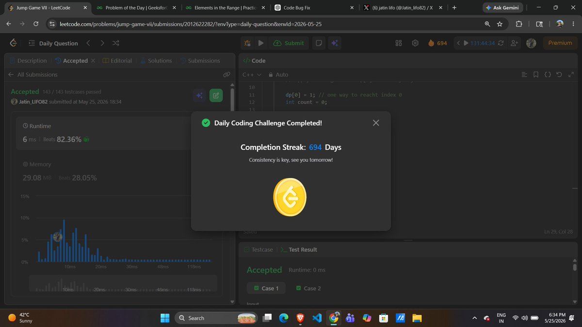Screen dimensions: 582x327
Task: Open LeetCode settings gear
Action: point(415,43)
